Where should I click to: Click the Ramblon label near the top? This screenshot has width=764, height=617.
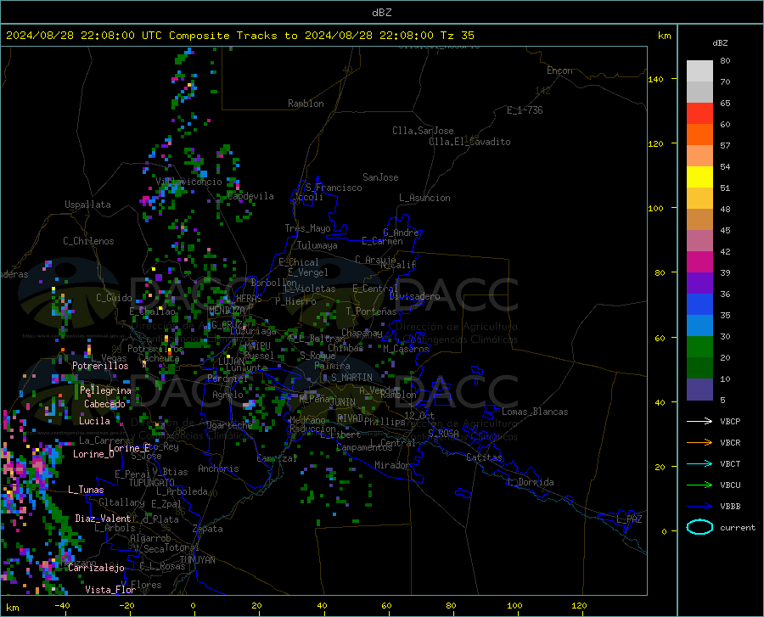click(x=306, y=104)
